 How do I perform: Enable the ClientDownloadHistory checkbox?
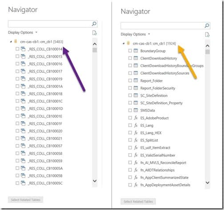[x=130, y=58]
